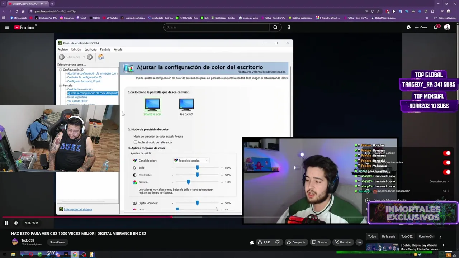Click Retroceder back arrow in NVIDIA panel
459x258 pixels.
click(62, 57)
